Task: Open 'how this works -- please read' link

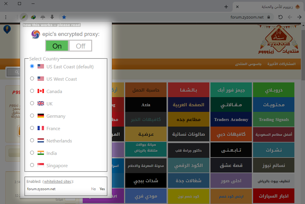Action: click(52, 25)
